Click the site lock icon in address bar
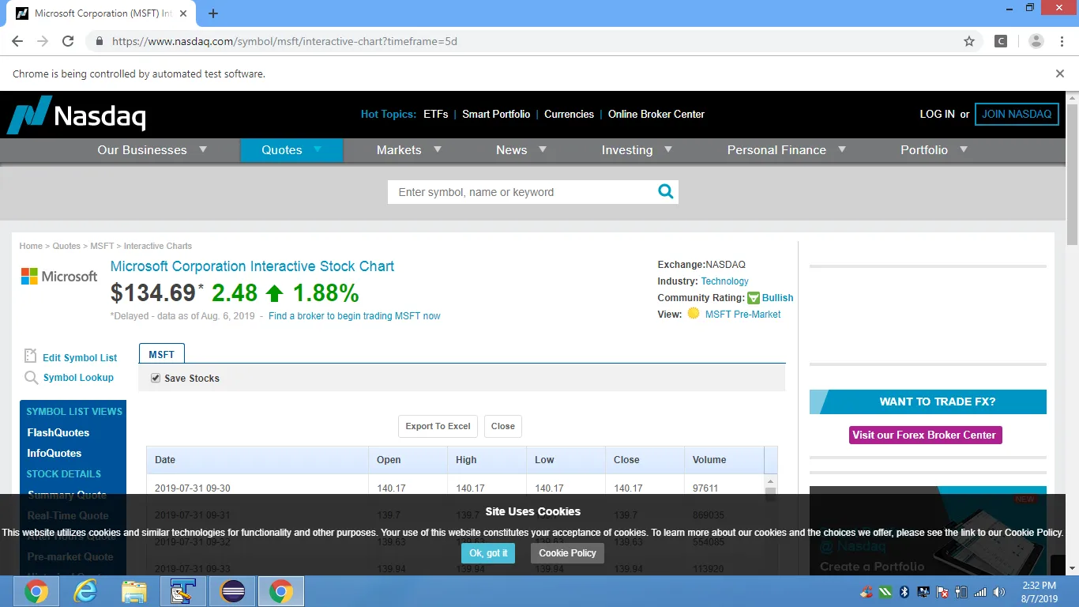 (100, 41)
